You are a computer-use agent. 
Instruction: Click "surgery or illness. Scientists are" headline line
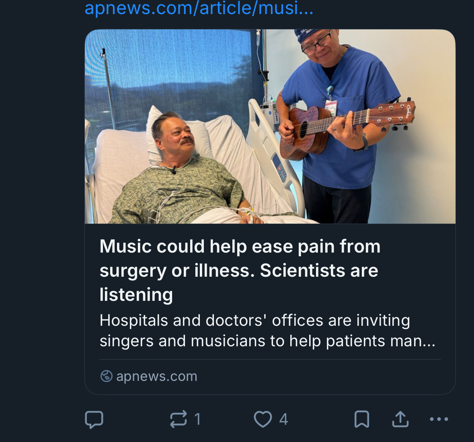239,270
